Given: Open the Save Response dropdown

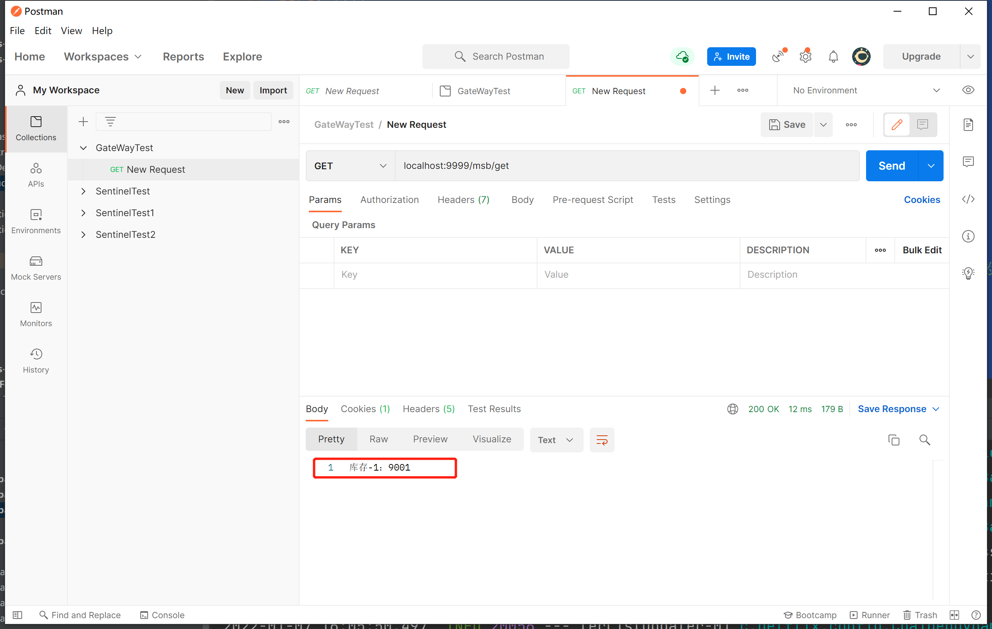Looking at the screenshot, I should coord(899,409).
